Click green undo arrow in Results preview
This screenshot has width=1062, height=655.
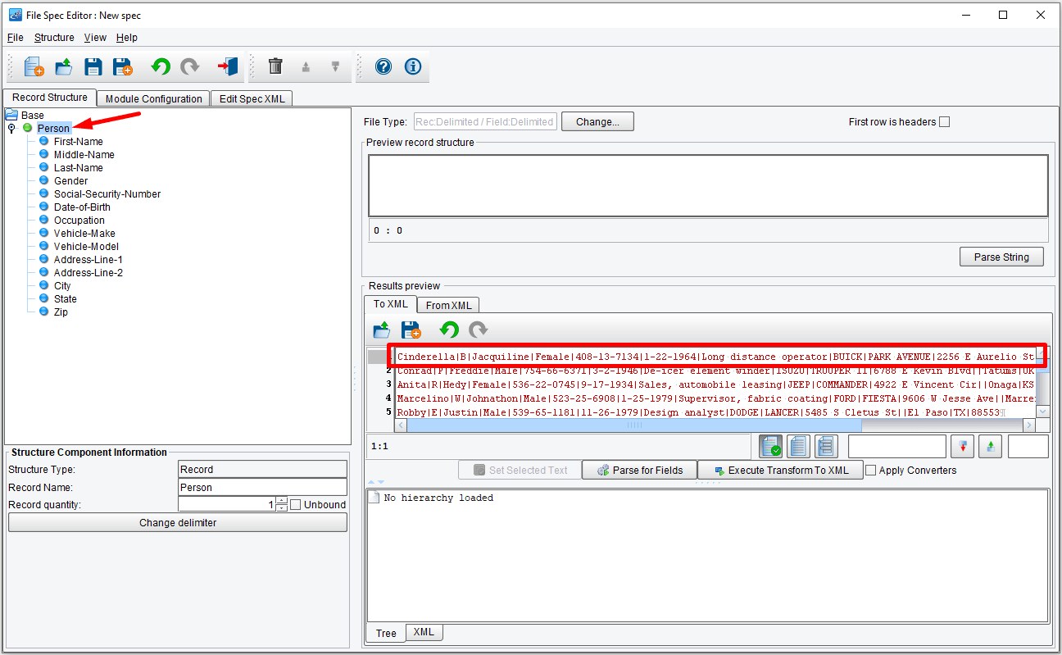[449, 330]
